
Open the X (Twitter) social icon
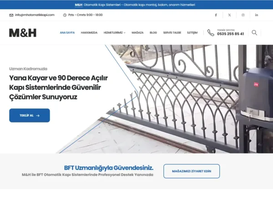[229, 15]
